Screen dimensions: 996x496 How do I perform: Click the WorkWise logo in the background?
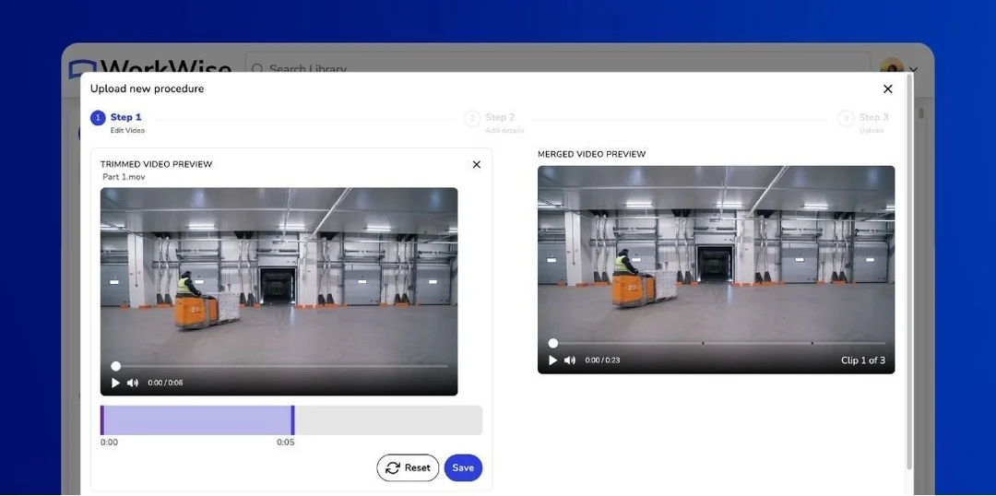click(149, 66)
